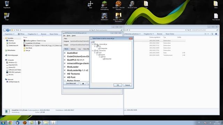Go back using the left Explorer back arrow
This screenshot has width=223, height=125.
(5, 30)
